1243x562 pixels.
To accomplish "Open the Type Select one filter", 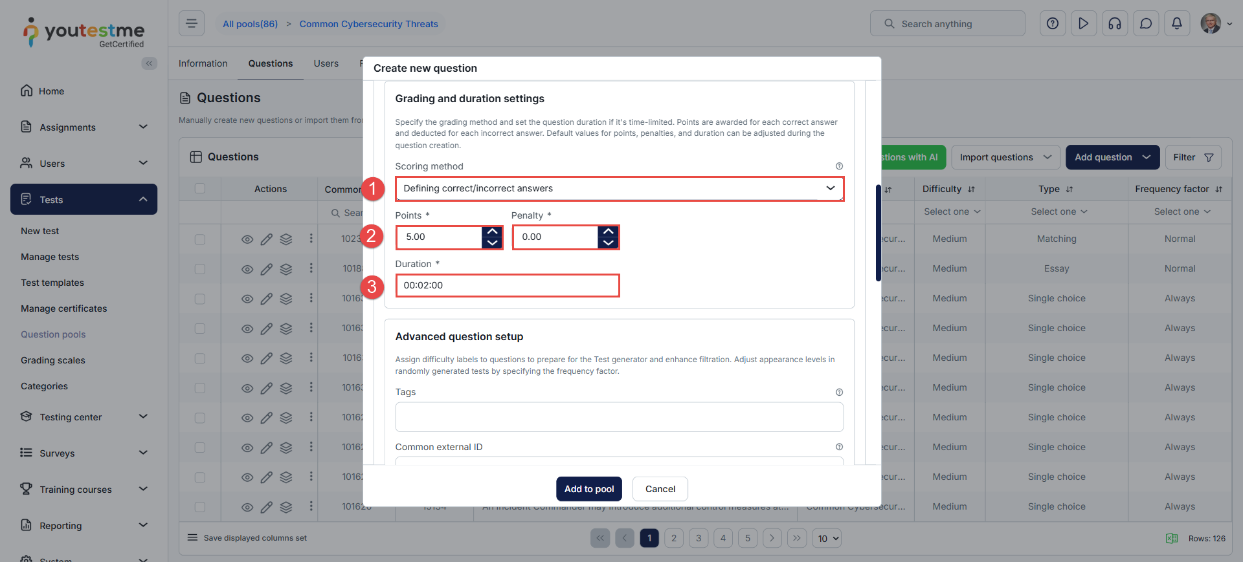I will tap(1058, 211).
